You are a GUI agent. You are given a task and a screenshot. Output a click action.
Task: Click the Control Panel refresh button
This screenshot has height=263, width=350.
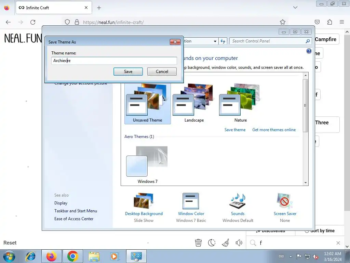tap(223, 41)
